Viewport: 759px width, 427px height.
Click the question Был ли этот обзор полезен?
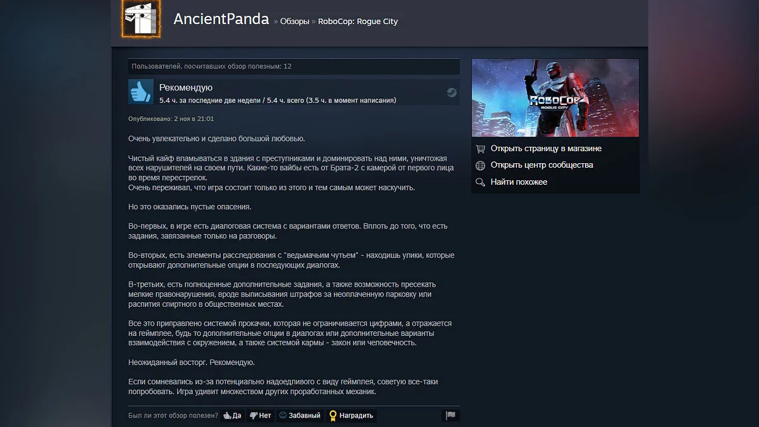point(172,416)
